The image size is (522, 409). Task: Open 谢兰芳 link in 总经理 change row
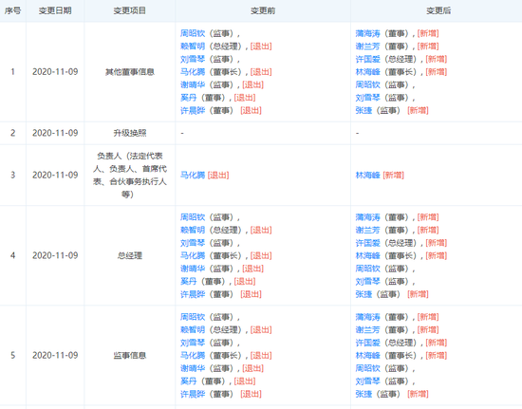(367, 230)
